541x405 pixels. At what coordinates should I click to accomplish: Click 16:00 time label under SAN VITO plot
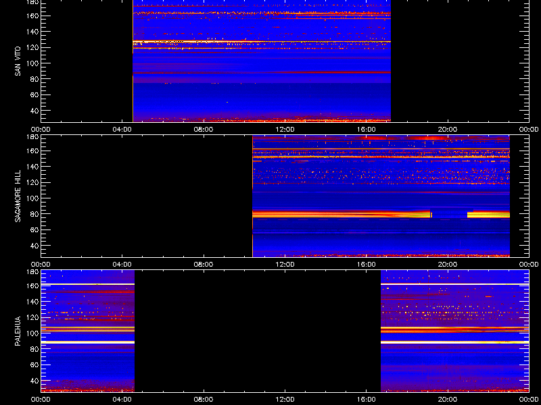367,130
